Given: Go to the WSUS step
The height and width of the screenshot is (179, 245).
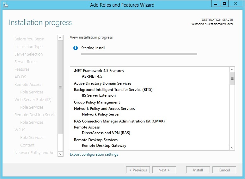Looking at the screenshot, I should click(20, 130).
